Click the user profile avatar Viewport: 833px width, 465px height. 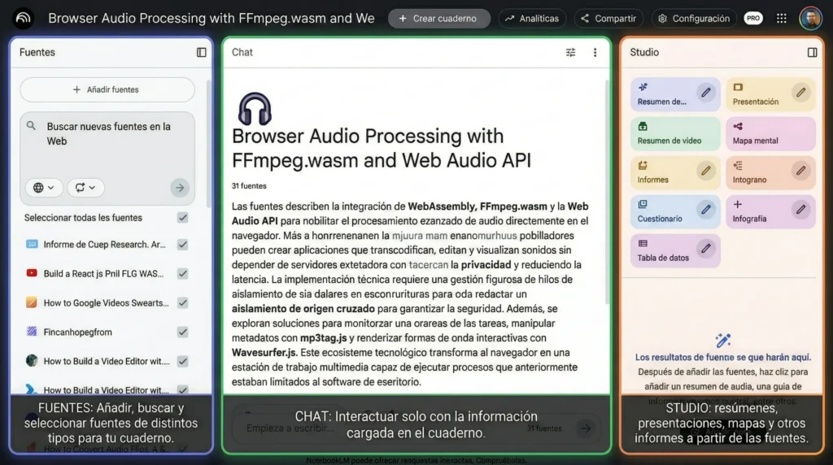810,18
